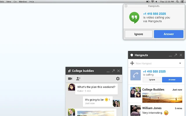Close the Hangouts panel

181,55
